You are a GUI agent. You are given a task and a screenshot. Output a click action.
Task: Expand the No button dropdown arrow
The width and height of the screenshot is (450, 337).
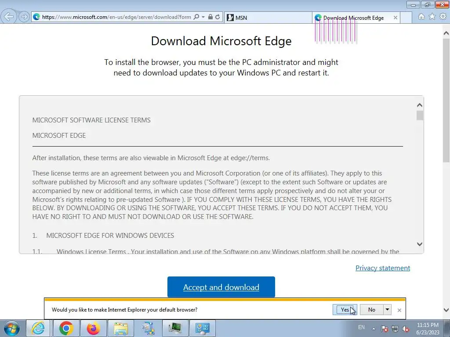pos(388,309)
